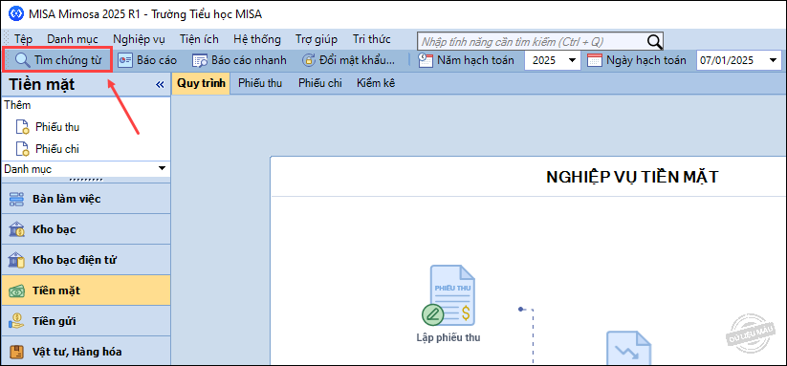Viewport: 787px width, 366px height.
Task: Click the Ngày hạch toán calendar icon
Action: pos(594,60)
